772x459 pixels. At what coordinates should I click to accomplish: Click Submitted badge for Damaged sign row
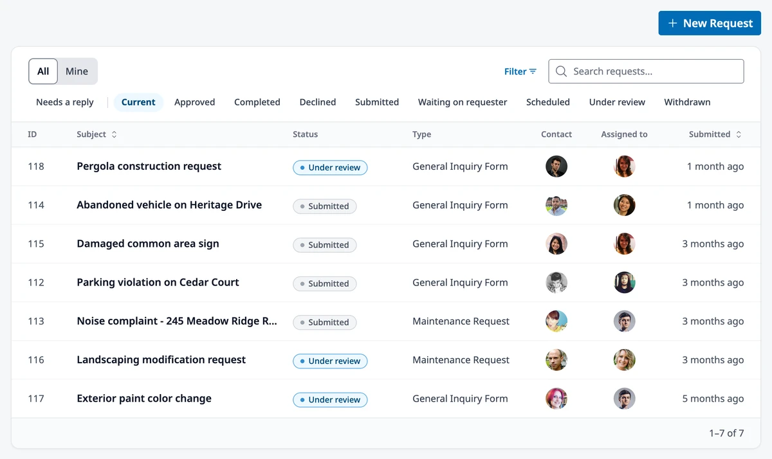point(324,245)
